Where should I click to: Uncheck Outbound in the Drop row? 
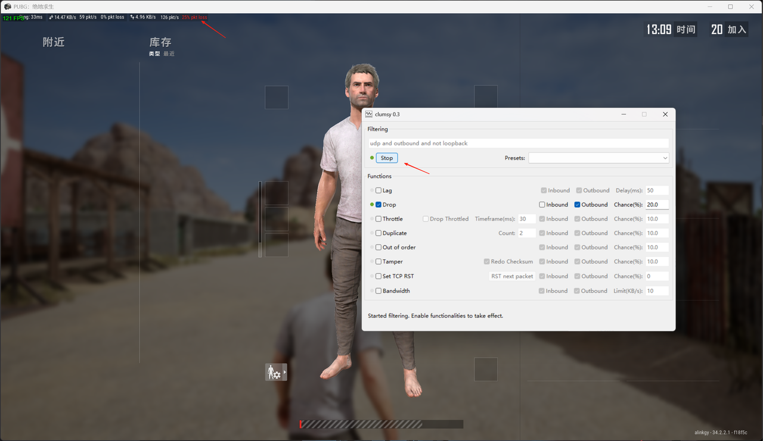(577, 205)
